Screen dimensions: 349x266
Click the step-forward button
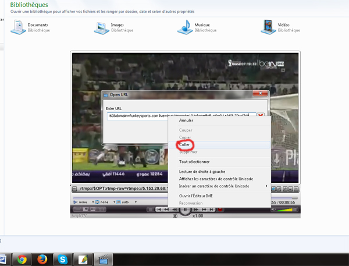(204, 210)
